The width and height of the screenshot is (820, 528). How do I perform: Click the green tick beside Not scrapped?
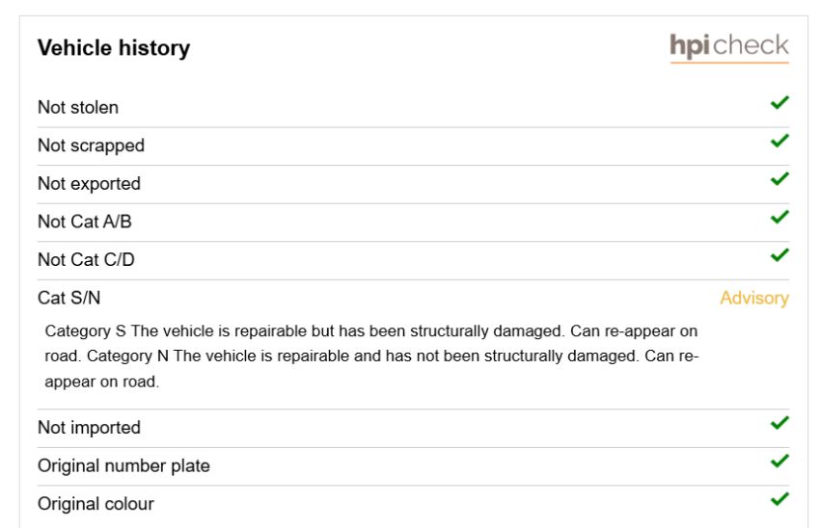(x=779, y=141)
